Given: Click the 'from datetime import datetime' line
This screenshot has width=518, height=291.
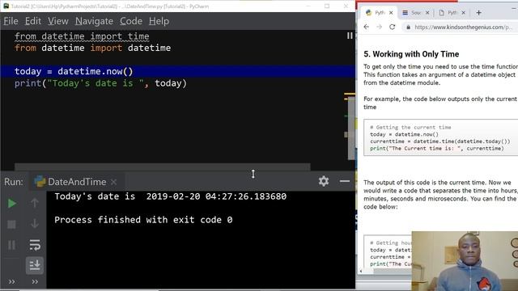Looking at the screenshot, I should coord(93,48).
